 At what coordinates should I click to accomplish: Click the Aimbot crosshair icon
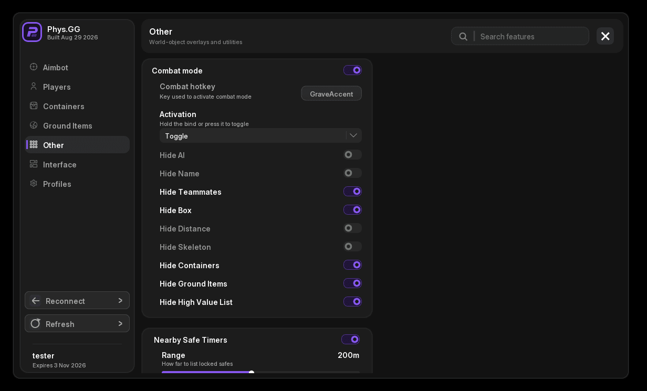point(34,67)
